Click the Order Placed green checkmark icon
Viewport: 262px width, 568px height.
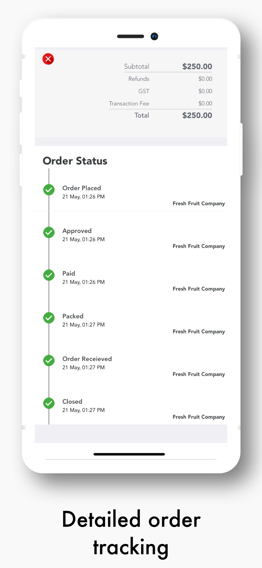[49, 190]
